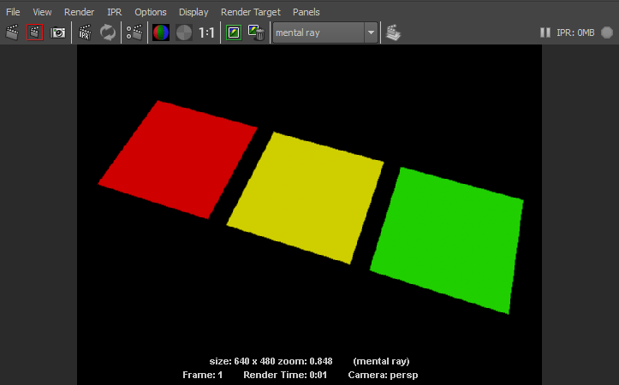The image size is (619, 385).
Task: Click the 'Frame: 1' text
Action: pos(203,375)
